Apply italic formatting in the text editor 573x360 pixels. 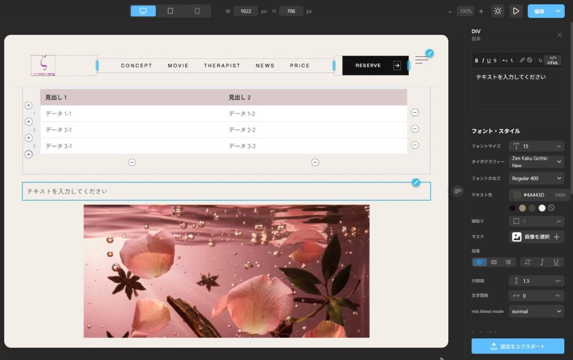tap(483, 60)
